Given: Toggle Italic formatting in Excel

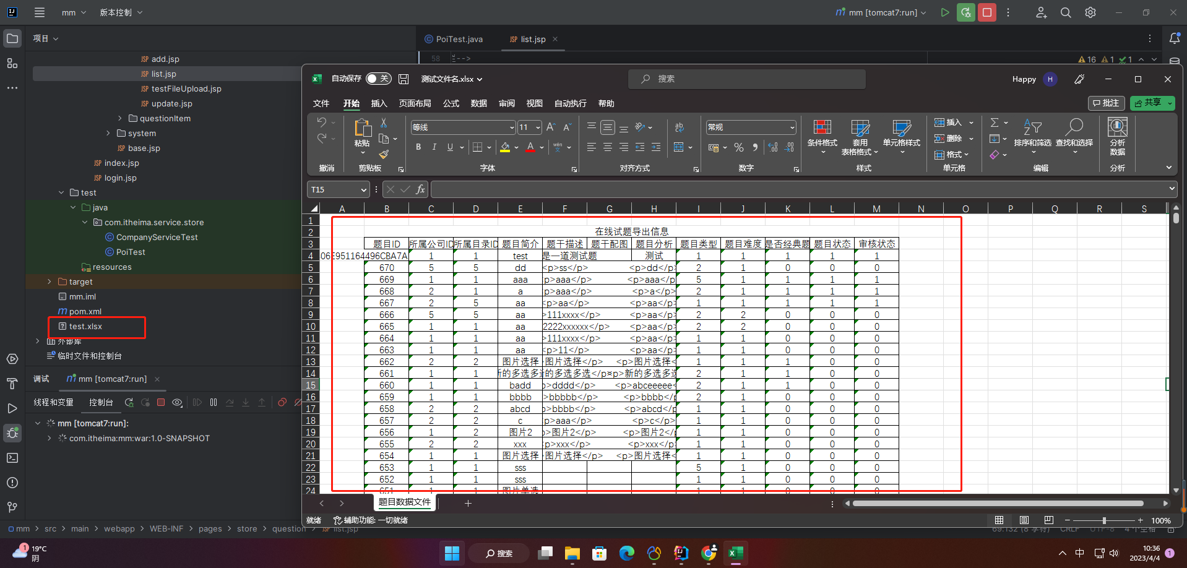Looking at the screenshot, I should (x=434, y=147).
